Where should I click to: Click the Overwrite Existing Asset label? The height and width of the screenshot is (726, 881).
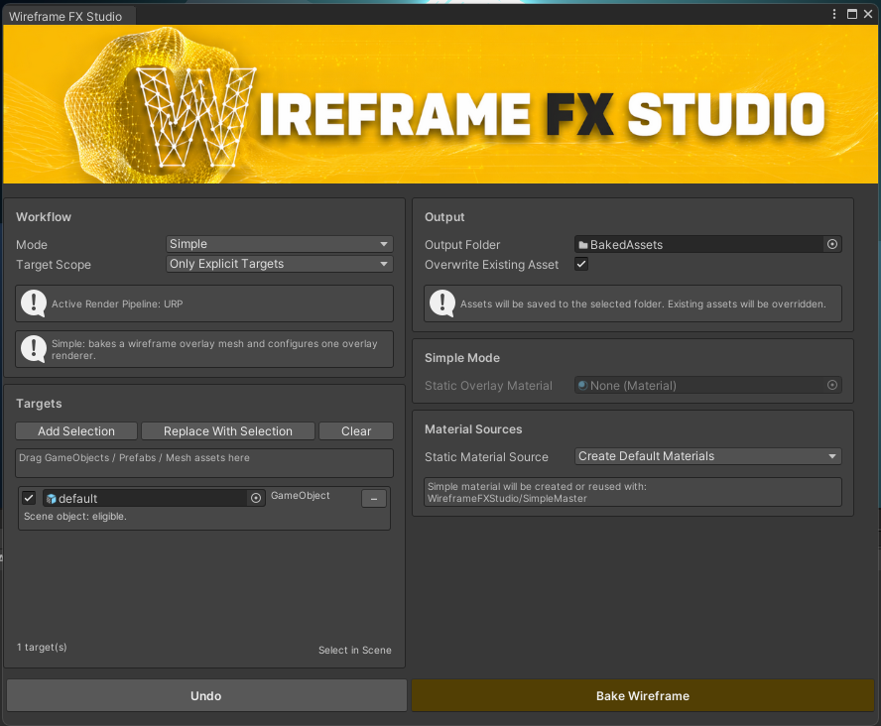[x=492, y=265]
